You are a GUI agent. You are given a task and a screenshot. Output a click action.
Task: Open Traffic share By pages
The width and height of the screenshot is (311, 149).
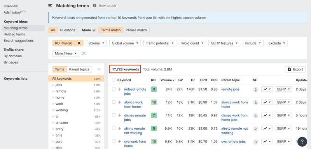tap(11, 62)
